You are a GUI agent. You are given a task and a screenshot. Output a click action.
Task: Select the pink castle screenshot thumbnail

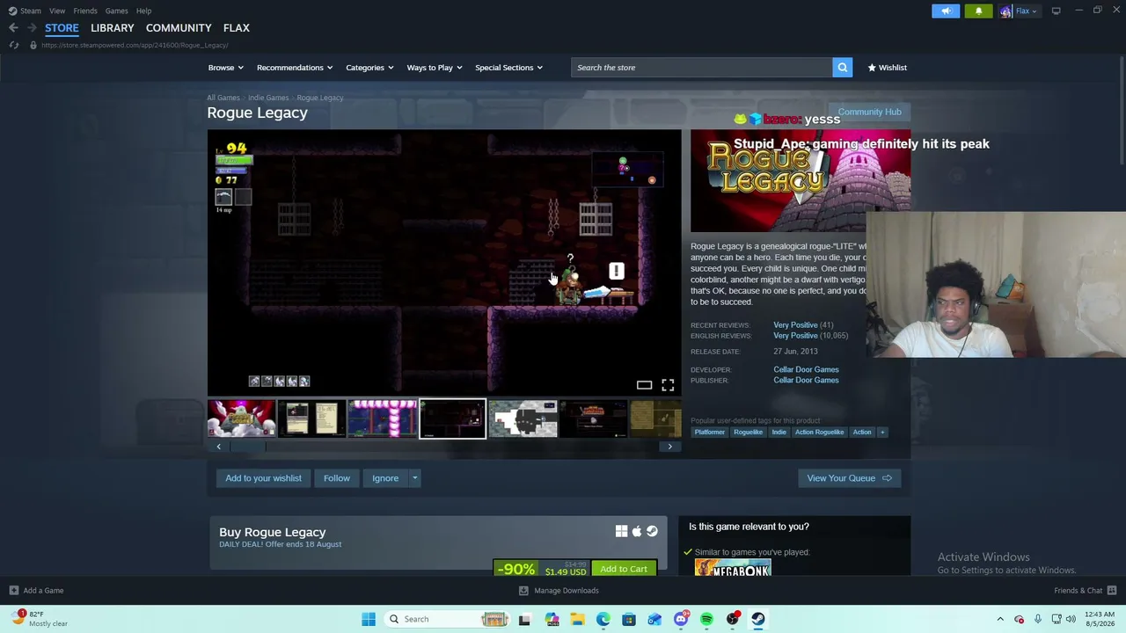(382, 418)
